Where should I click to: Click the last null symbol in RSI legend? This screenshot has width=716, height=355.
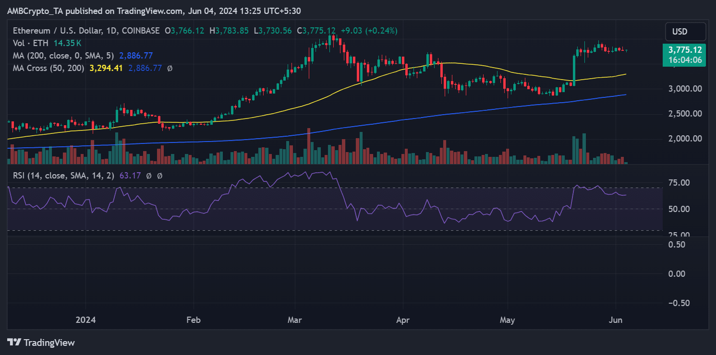pos(160,176)
